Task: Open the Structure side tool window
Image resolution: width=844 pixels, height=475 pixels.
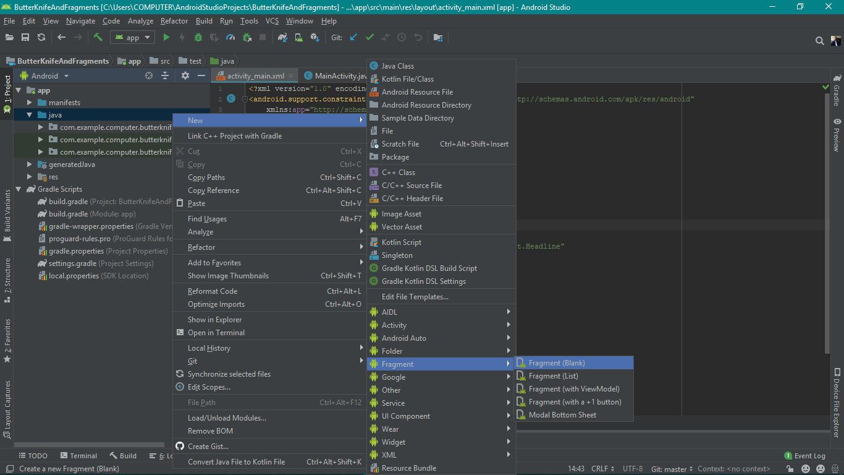Action: 7,280
